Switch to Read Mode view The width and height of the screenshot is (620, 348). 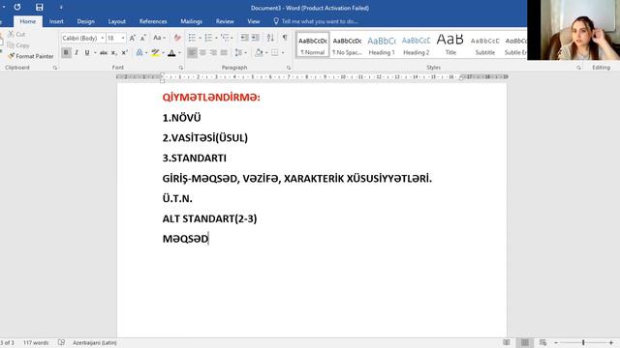pyautogui.click(x=507, y=343)
